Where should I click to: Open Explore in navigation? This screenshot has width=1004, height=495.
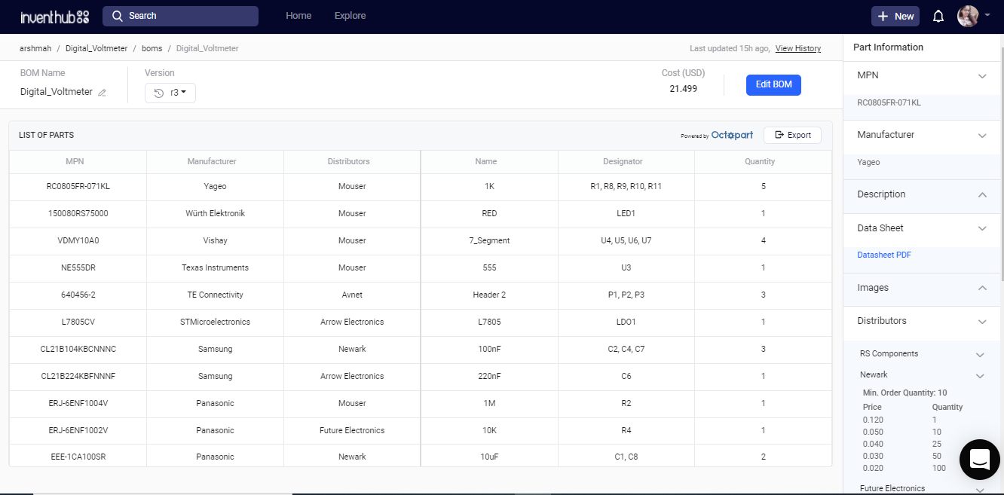pos(350,16)
